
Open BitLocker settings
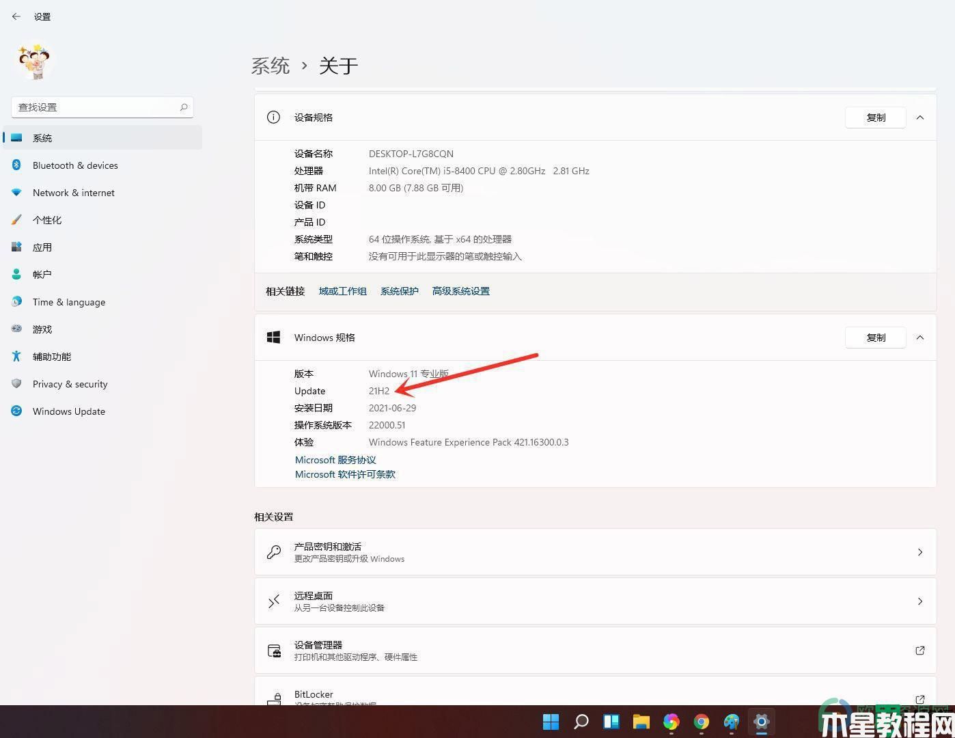pos(595,691)
